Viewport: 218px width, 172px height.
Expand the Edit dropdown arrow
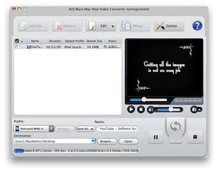coord(113,26)
